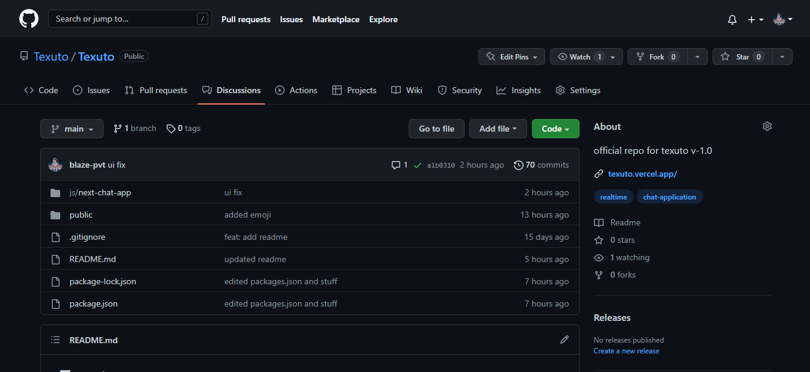The height and width of the screenshot is (372, 810).
Task: Open the package-lock.json file
Action: click(103, 281)
